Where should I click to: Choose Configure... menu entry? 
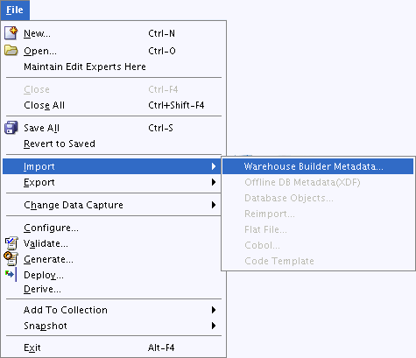click(51, 228)
